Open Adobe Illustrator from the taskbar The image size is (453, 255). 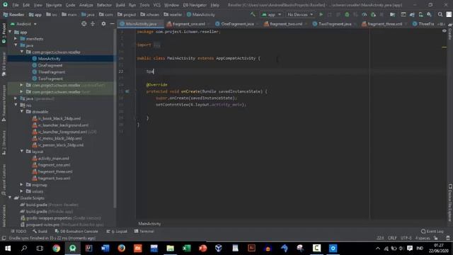click(x=252, y=248)
